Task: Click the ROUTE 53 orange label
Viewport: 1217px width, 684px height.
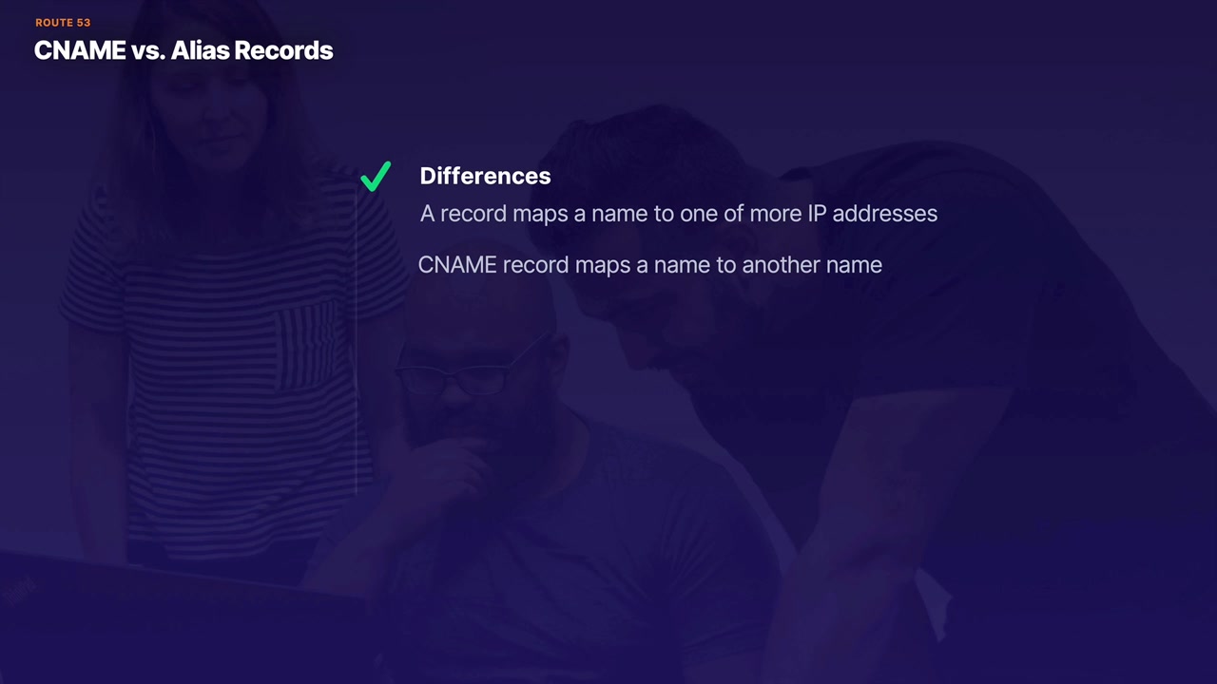Action: pos(63,23)
